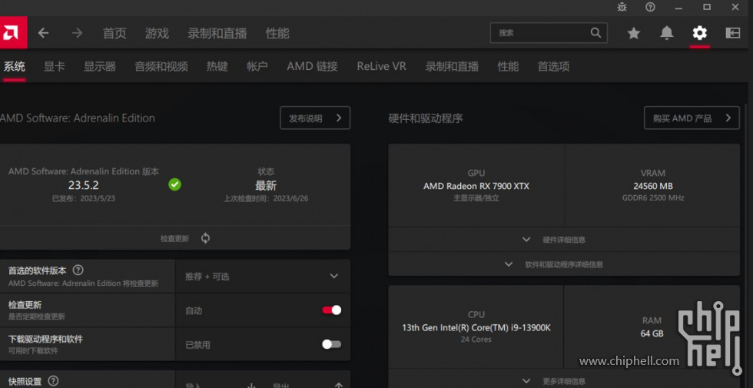The height and width of the screenshot is (388, 753).
Task: Click the bug report icon
Action: pos(622,7)
